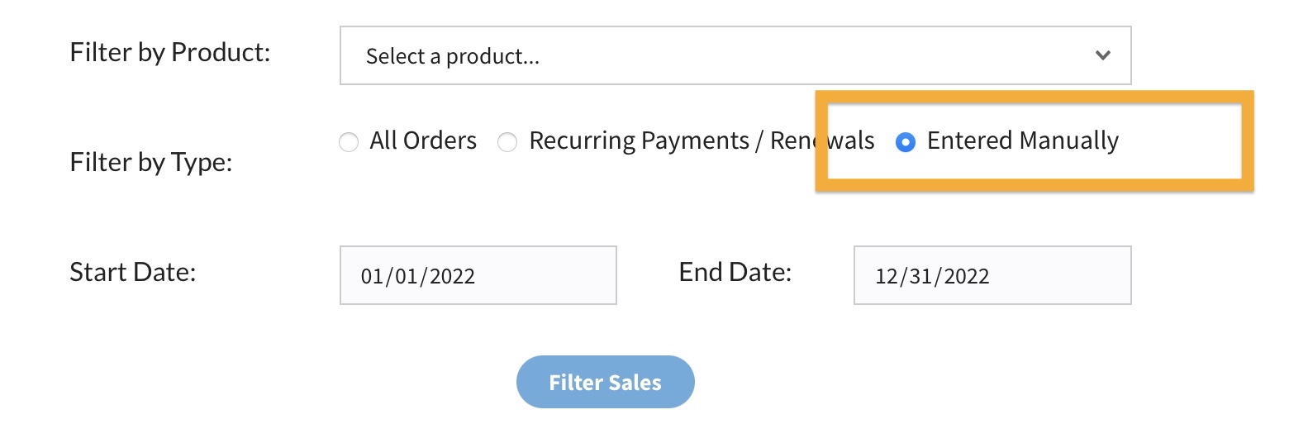
Task: Click the 'Start Date:' label
Action: (x=132, y=272)
